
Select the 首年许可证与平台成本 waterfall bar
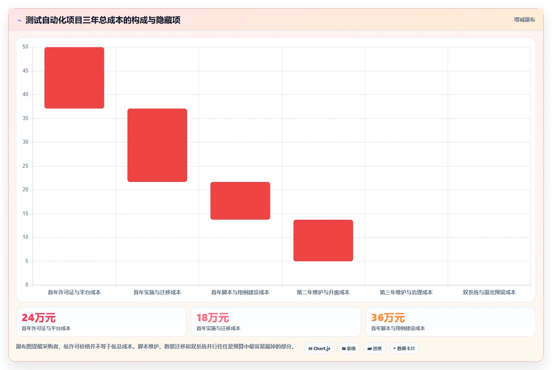tap(74, 78)
